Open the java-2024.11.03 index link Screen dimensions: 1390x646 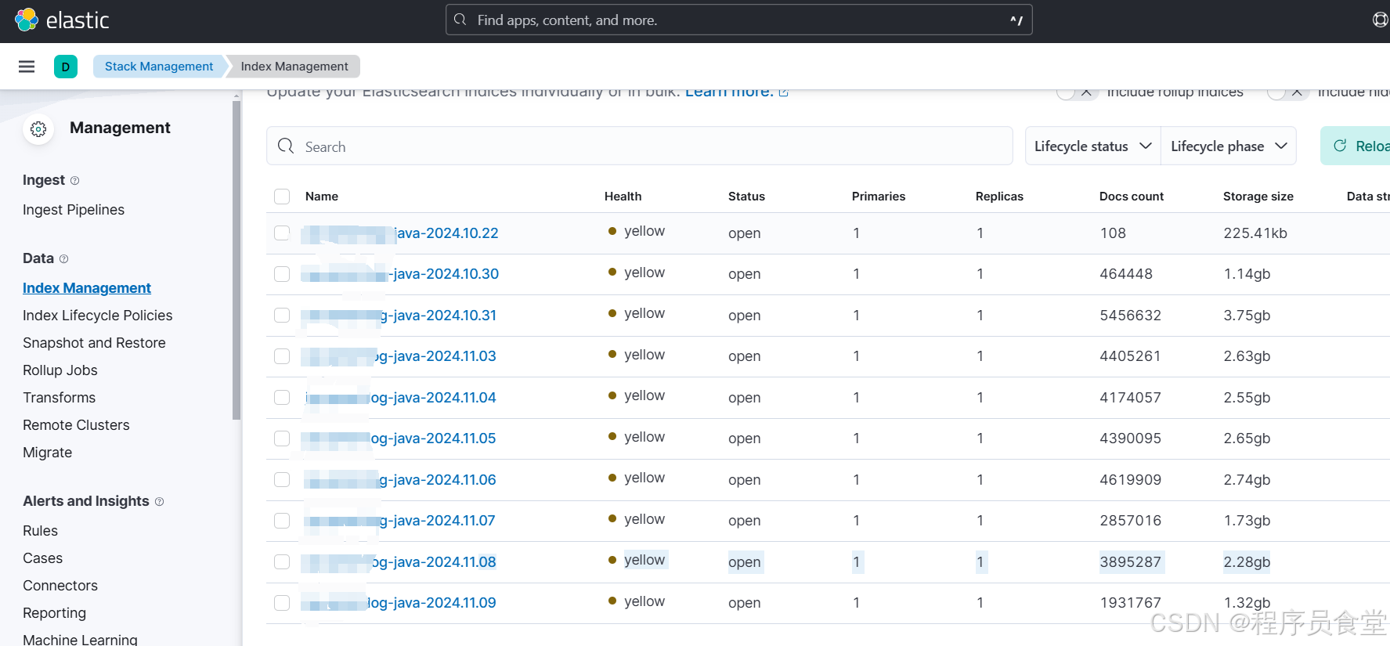click(399, 356)
